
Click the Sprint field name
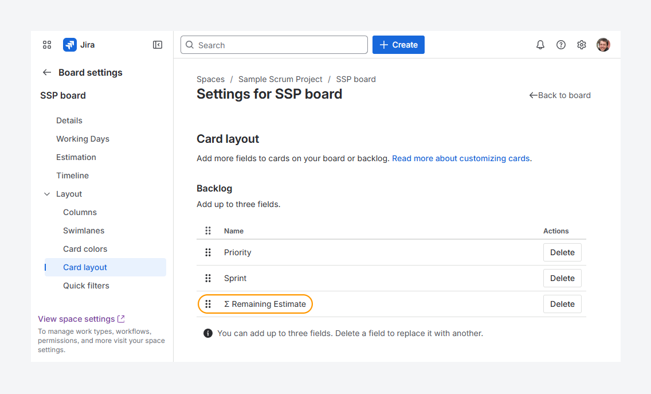[x=235, y=278]
